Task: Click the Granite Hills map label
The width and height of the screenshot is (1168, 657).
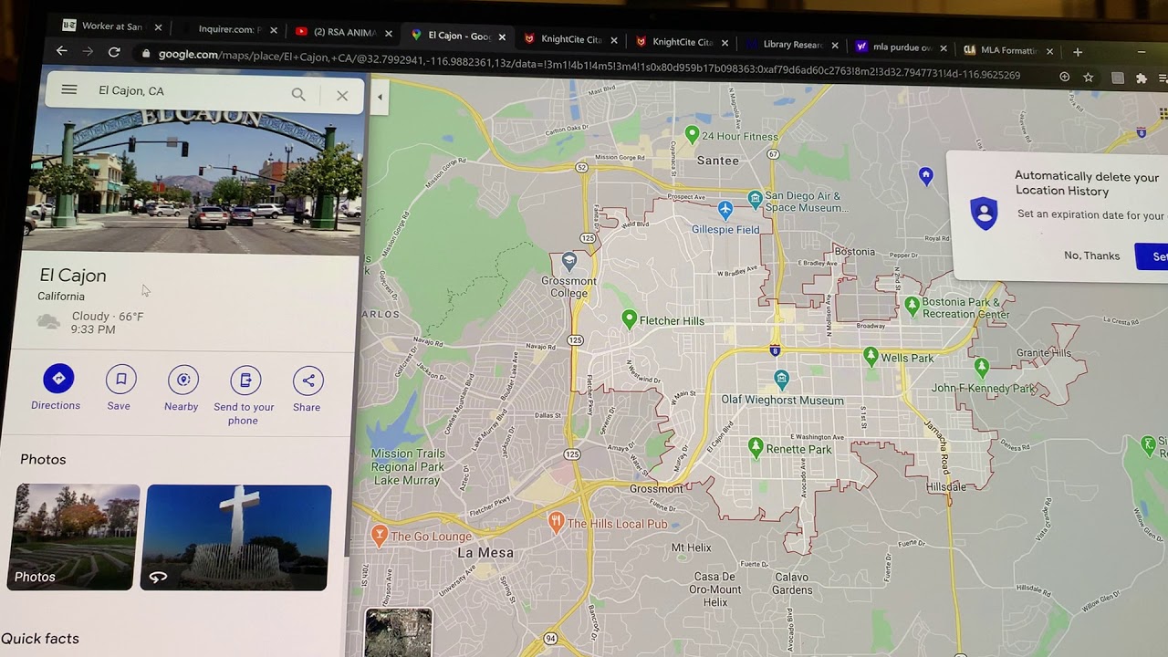Action: pyautogui.click(x=1044, y=352)
